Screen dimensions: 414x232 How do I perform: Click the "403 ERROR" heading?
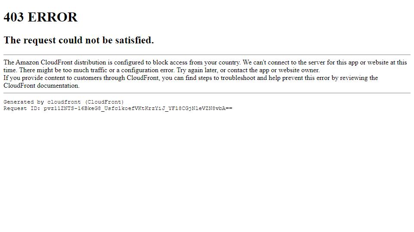pos(41,17)
